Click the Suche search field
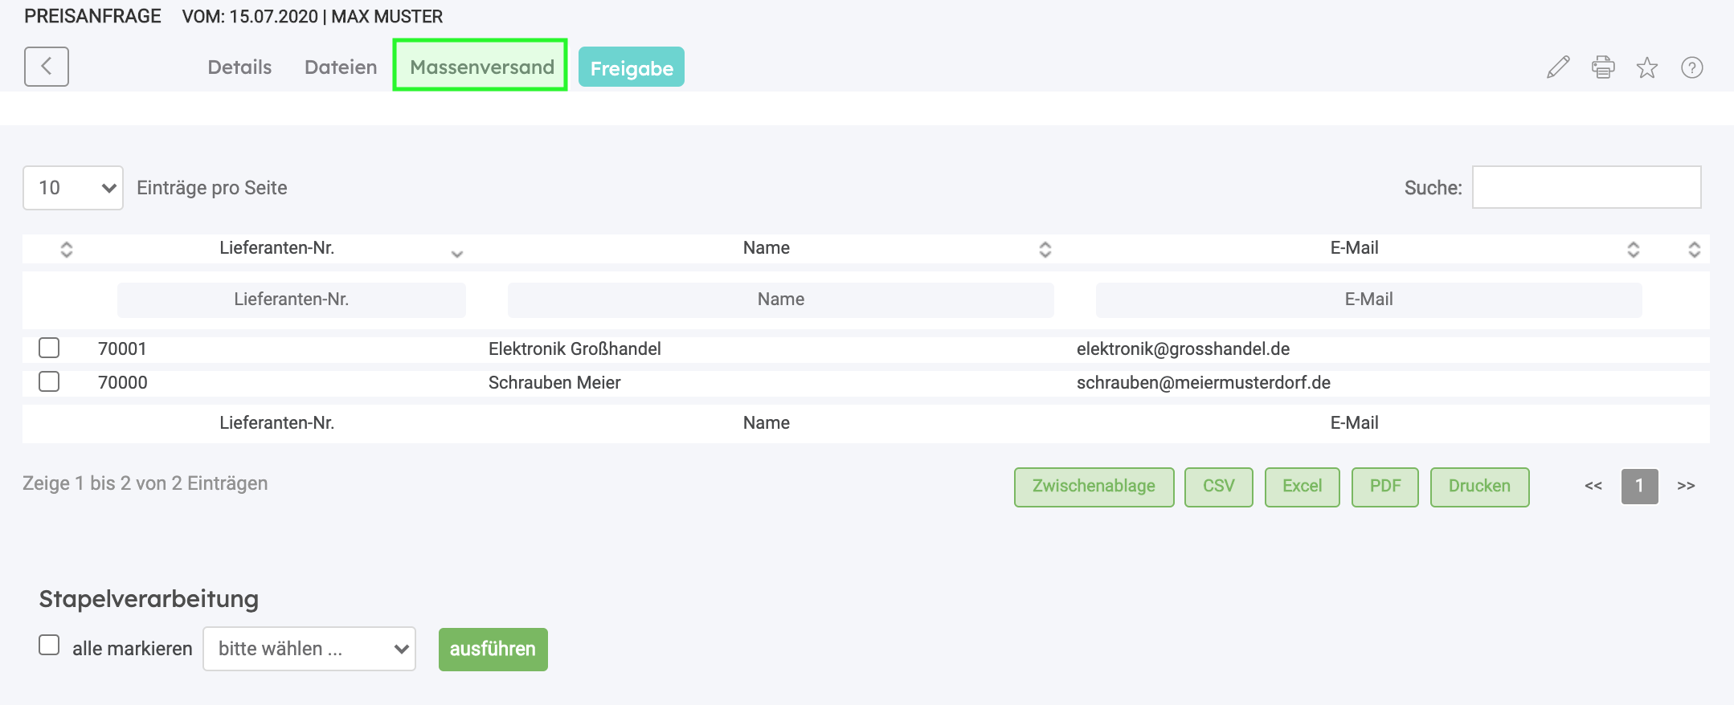The image size is (1734, 705). 1586,188
